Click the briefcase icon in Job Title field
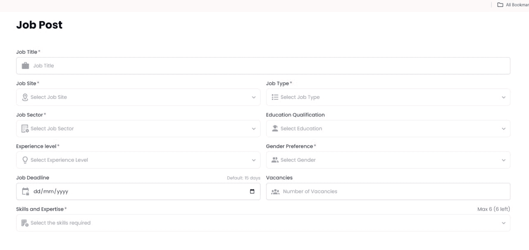 pyautogui.click(x=25, y=66)
